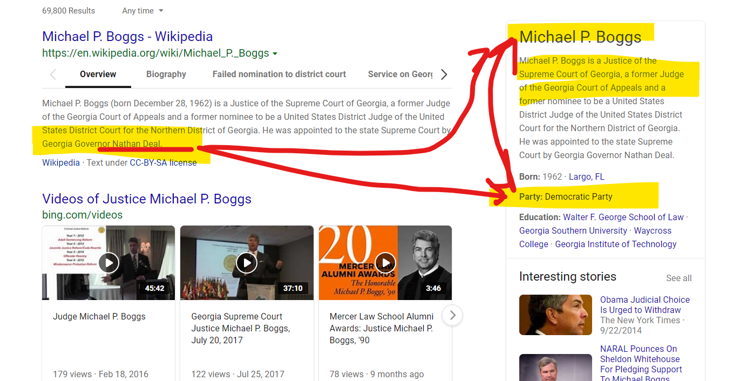Open 'Obama Judicial Choice Is Urged to Withdraw' story
This screenshot has height=381, width=733.
[645, 305]
